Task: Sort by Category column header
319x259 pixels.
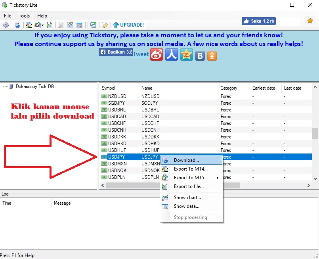Action: [234, 88]
